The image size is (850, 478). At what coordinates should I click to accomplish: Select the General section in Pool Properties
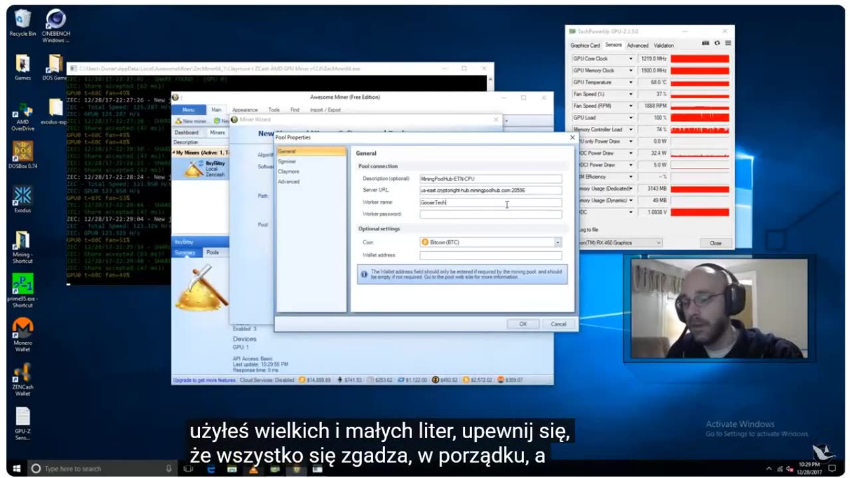tap(311, 151)
